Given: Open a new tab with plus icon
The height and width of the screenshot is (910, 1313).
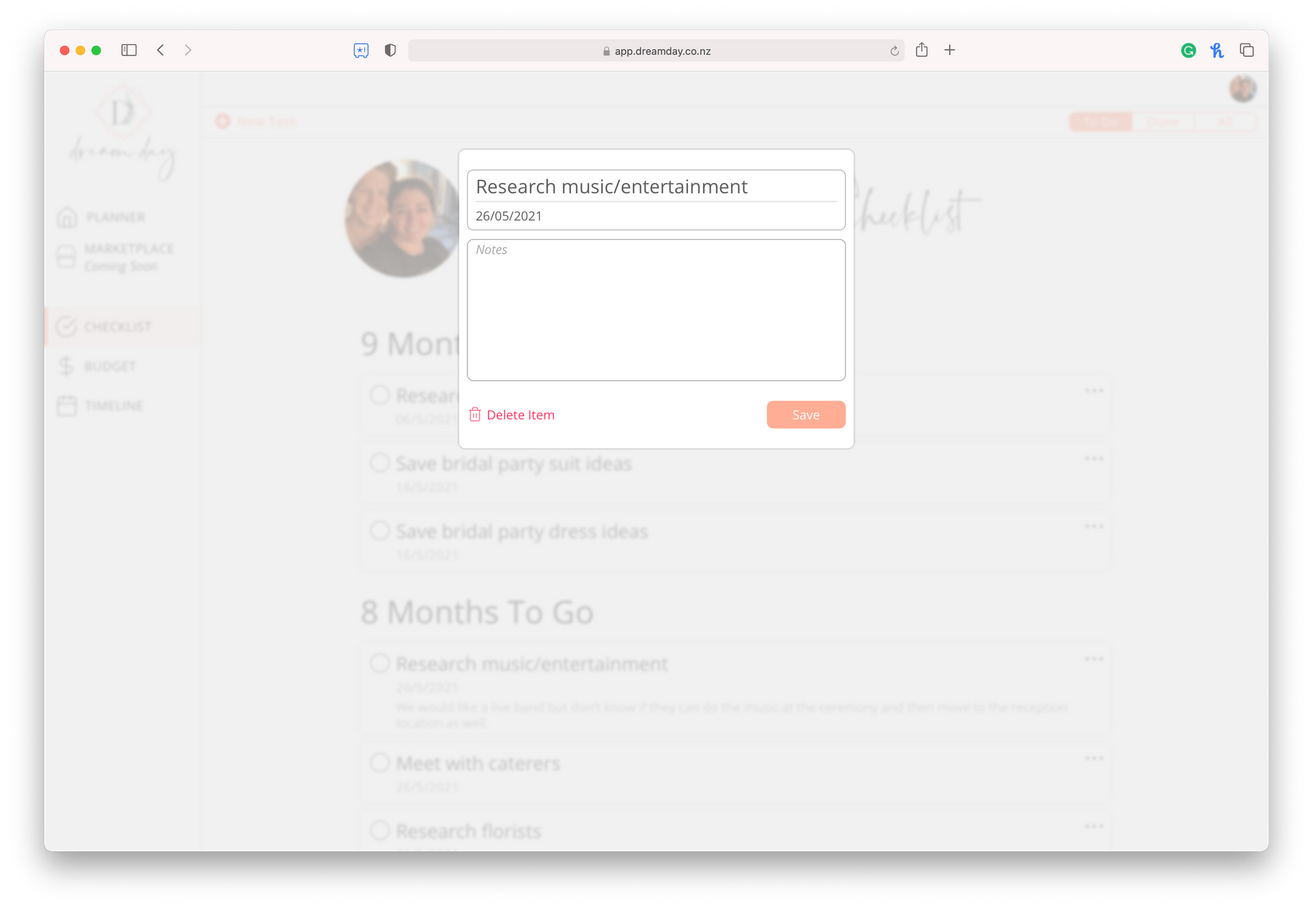Looking at the screenshot, I should click(x=949, y=50).
